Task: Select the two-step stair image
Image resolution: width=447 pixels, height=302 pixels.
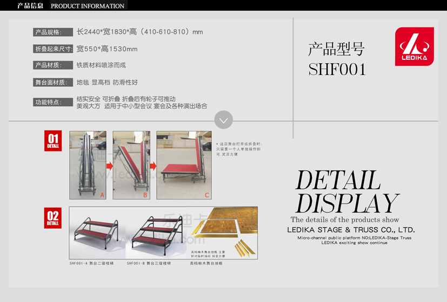Action: [x=97, y=233]
